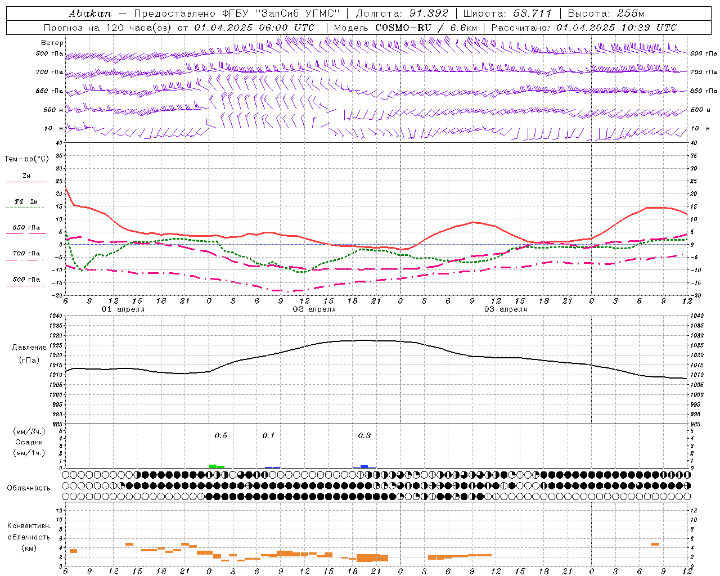Click the date label "03 апреля"
Screen dimensions: 720x576
point(505,309)
